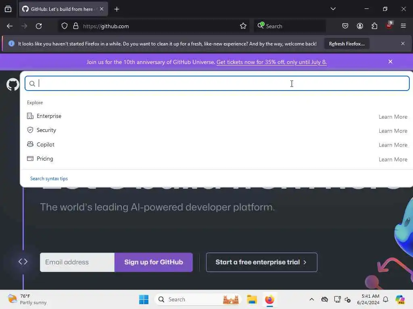
Task: Click the info icon in Firefox notification
Action: tap(11, 43)
